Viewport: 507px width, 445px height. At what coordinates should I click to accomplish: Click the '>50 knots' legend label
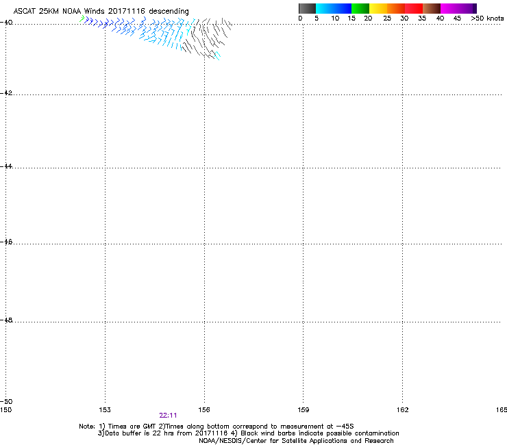click(x=487, y=18)
